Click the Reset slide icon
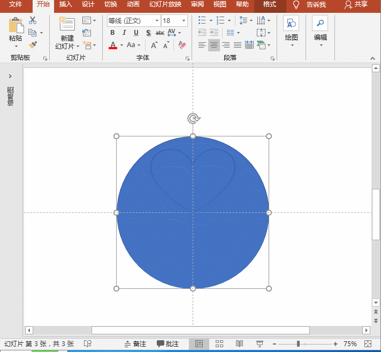 [87, 32]
